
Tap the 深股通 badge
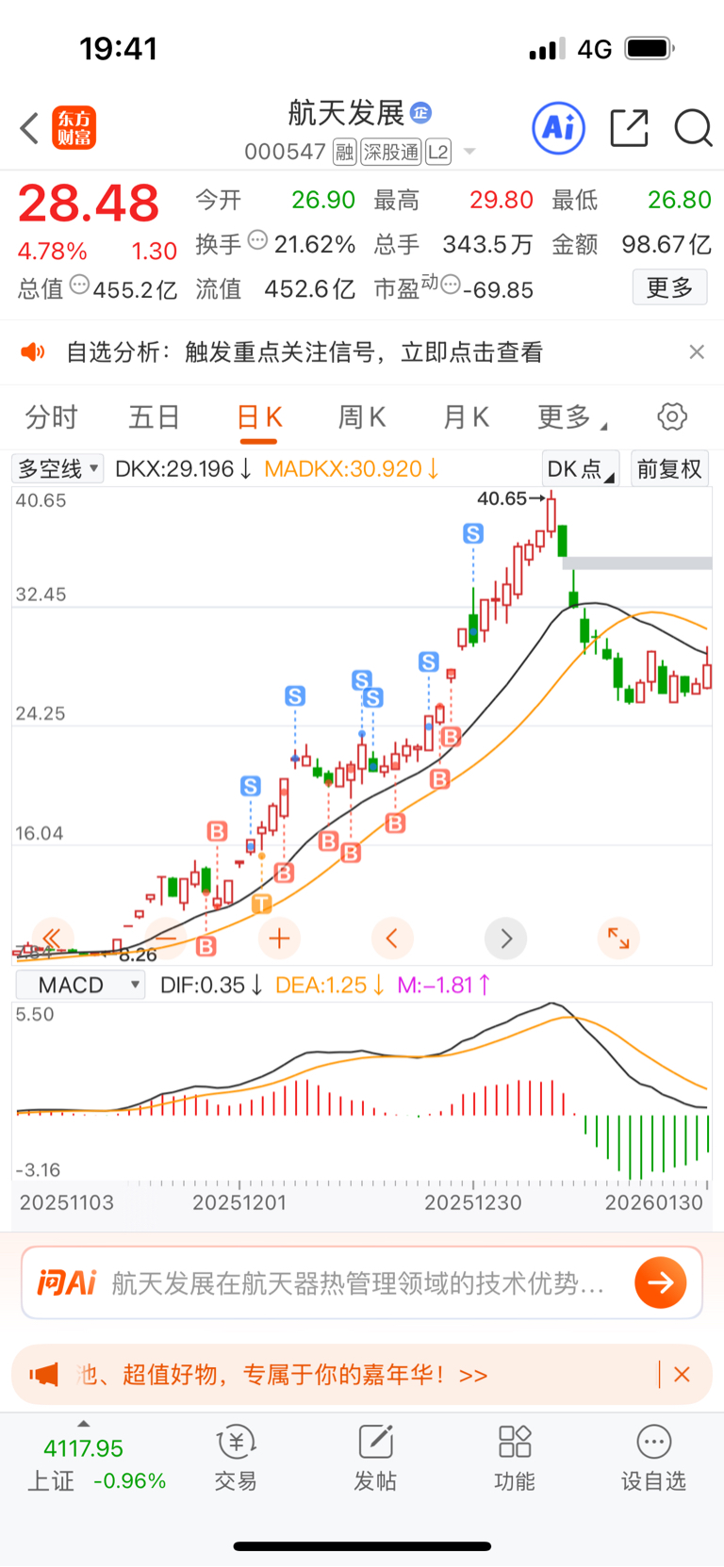tap(391, 152)
